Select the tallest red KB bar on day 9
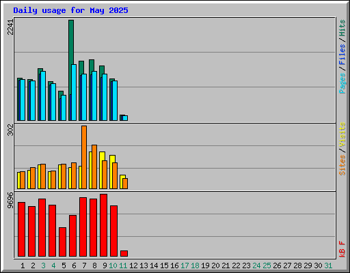The height and width of the screenshot is (273, 350). (x=103, y=225)
